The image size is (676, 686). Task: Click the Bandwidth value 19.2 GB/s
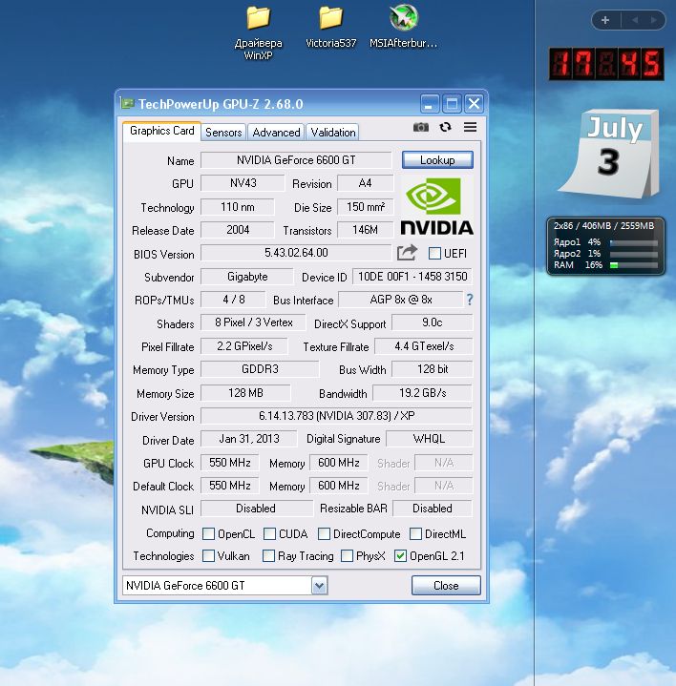(422, 393)
